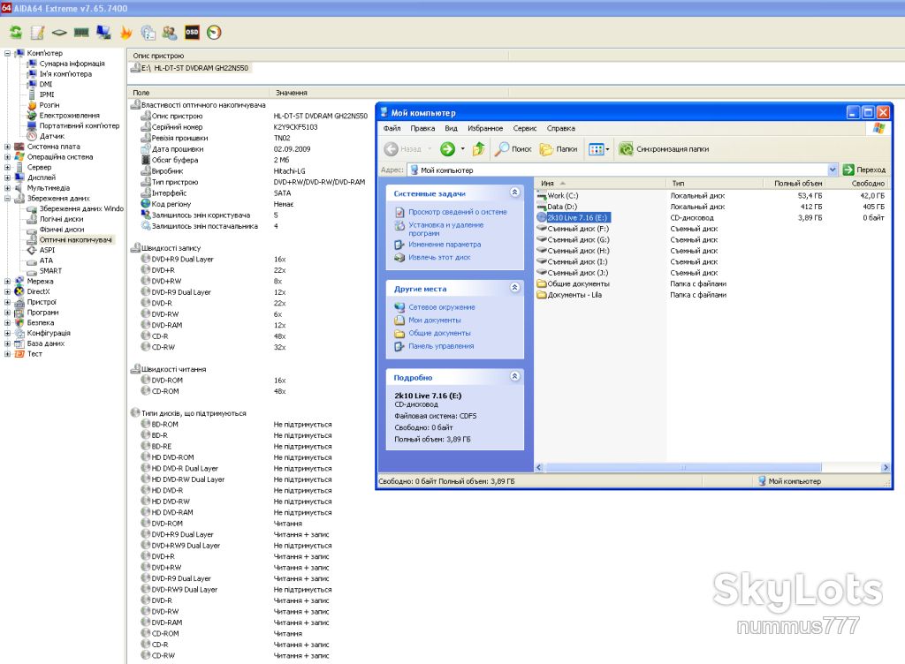Click Извлечь этот диск link
The image size is (905, 664).
pos(439,258)
